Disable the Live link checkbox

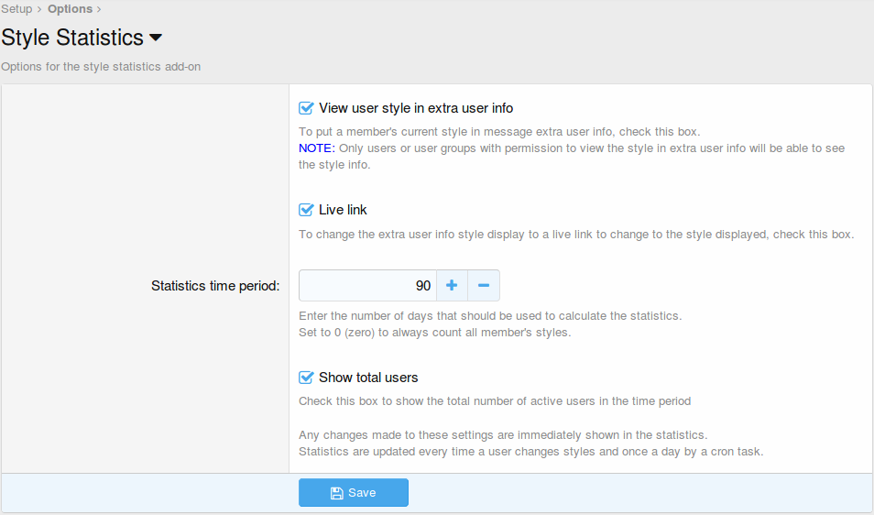(x=307, y=210)
